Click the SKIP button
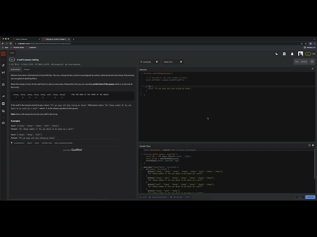This screenshot has width=317, height=237. tap(143, 197)
